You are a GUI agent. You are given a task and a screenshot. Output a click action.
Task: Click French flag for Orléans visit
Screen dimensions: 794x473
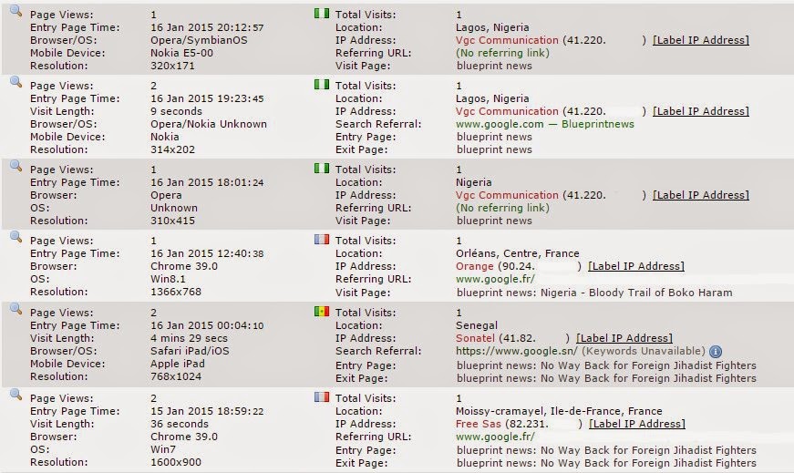[x=322, y=239]
